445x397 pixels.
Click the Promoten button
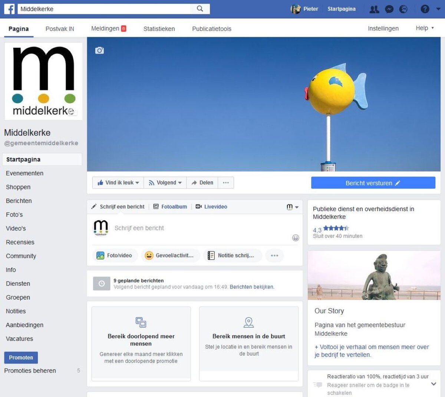(21, 358)
